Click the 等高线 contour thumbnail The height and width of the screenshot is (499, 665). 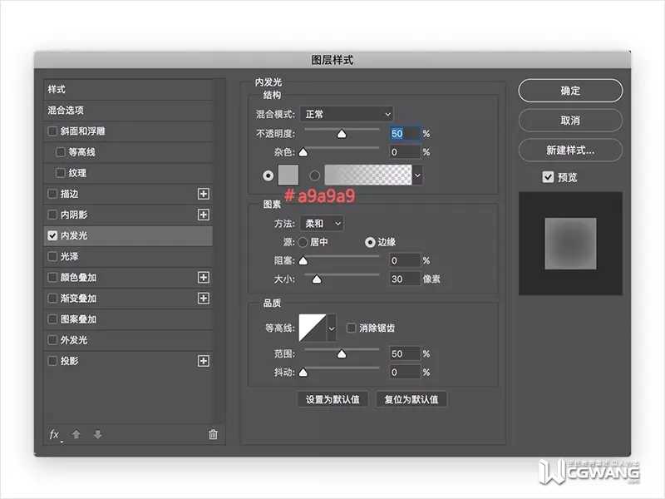coord(313,328)
